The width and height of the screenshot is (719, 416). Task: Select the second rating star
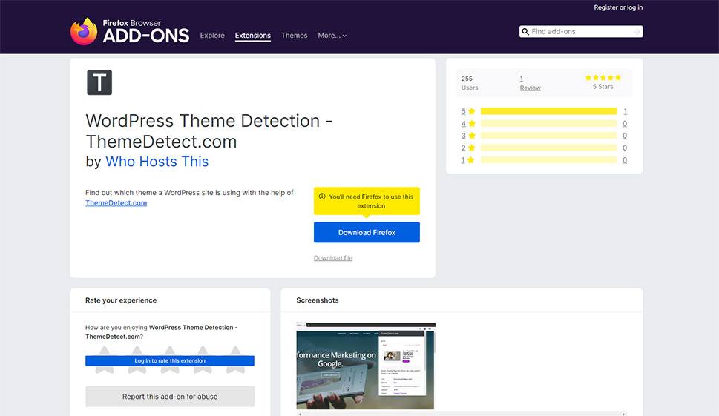[x=137, y=360]
